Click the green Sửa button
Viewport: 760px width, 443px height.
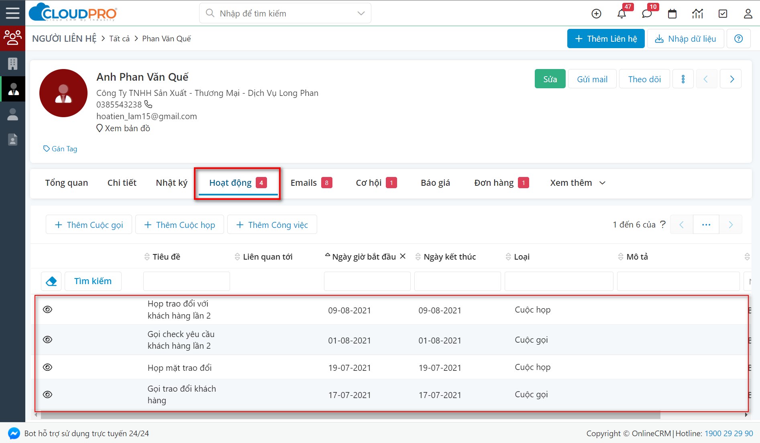(x=550, y=79)
